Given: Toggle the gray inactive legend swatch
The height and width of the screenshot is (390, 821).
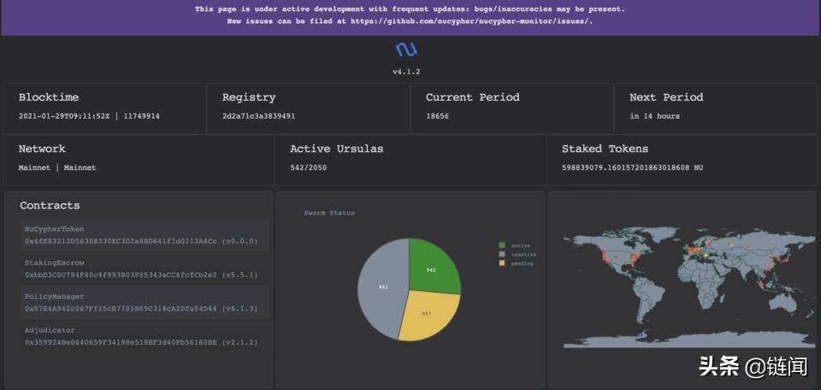Looking at the screenshot, I should [503, 254].
